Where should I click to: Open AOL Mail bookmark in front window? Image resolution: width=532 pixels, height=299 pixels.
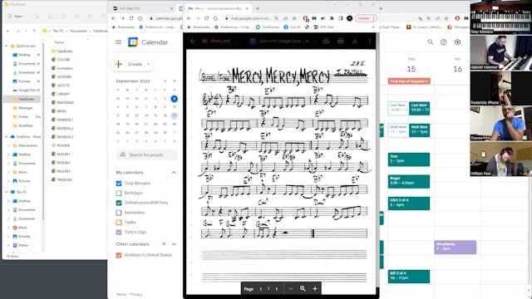coord(323,27)
